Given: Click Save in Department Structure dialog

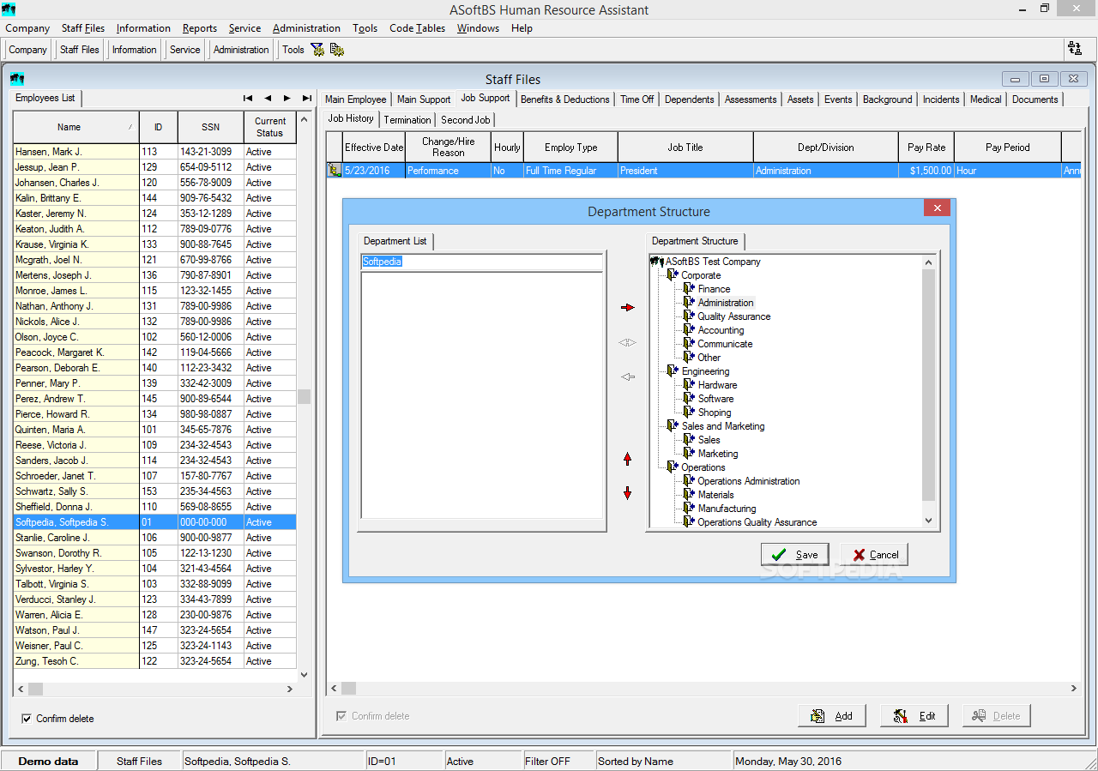Looking at the screenshot, I should (x=795, y=555).
